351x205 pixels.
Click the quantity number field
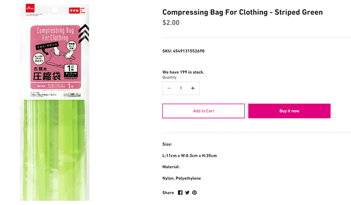pyautogui.click(x=181, y=88)
